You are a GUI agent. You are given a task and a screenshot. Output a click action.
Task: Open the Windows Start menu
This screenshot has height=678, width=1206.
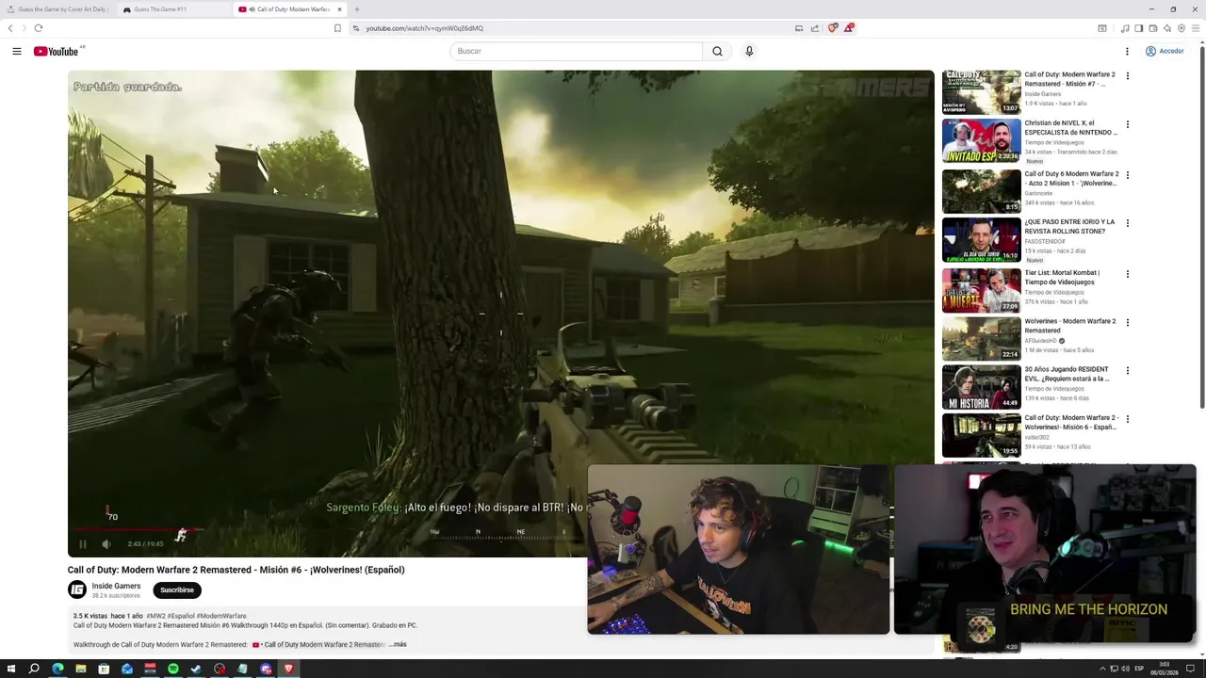tap(10, 669)
